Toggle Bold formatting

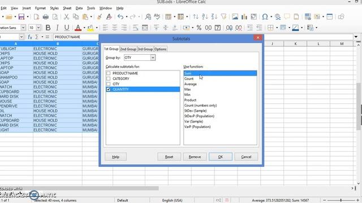[x=48, y=28]
